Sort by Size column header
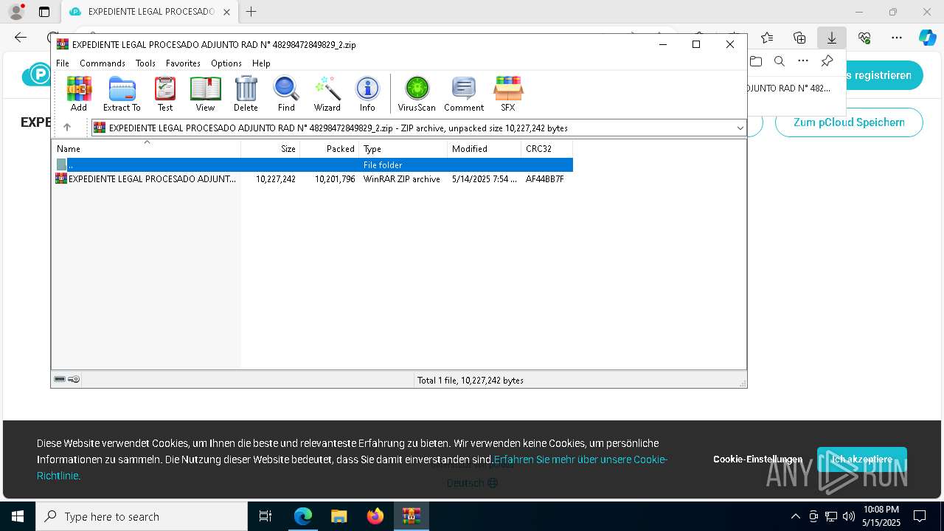Image resolution: width=944 pixels, height=531 pixels. pos(271,149)
